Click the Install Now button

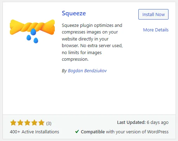153,14
